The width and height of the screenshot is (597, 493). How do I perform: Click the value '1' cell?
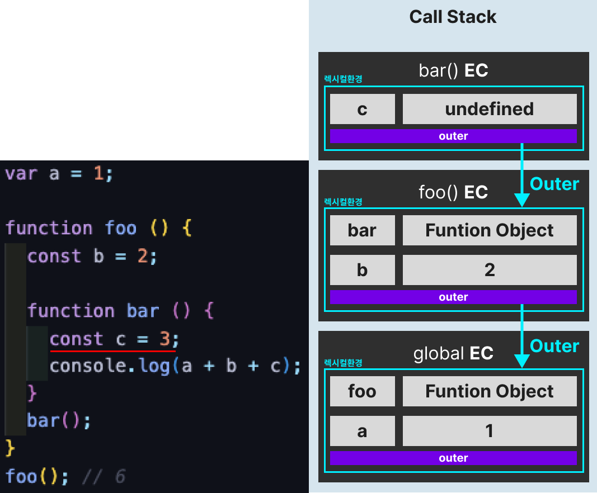point(490,431)
